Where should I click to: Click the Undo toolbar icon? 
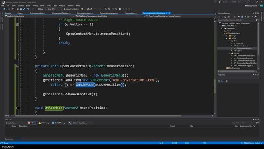coord(28,9)
